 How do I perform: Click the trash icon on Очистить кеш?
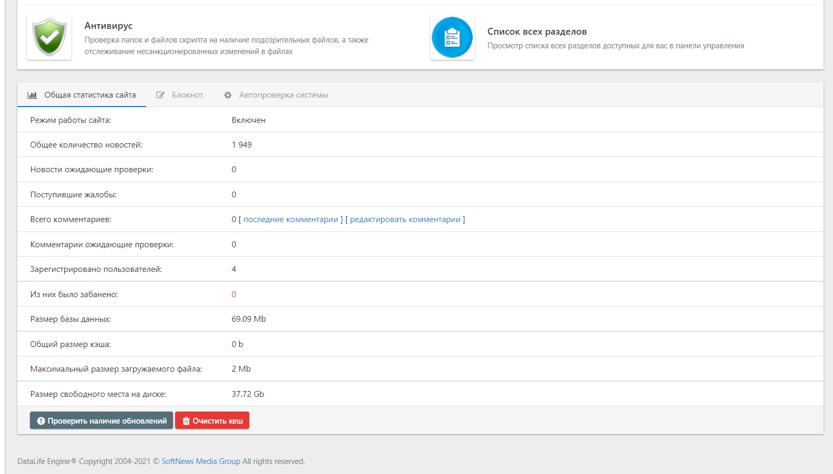click(186, 421)
